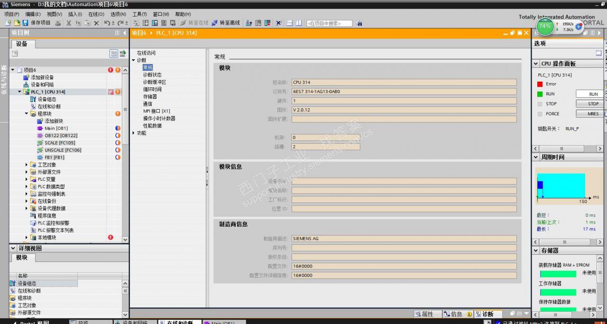607x324 pixels.
Task: Collapse the PLC_1 [CPU 314] node
Action: (x=20, y=92)
